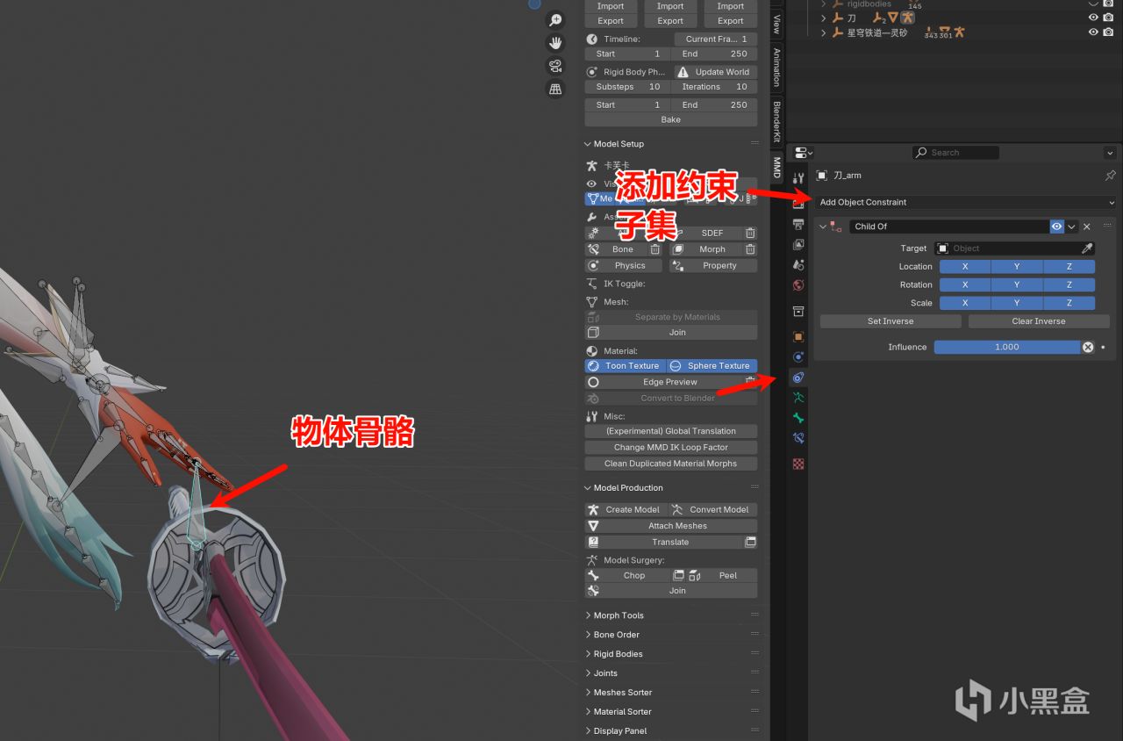
Task: Click the trash icon next to Bone
Action: pyautogui.click(x=654, y=249)
